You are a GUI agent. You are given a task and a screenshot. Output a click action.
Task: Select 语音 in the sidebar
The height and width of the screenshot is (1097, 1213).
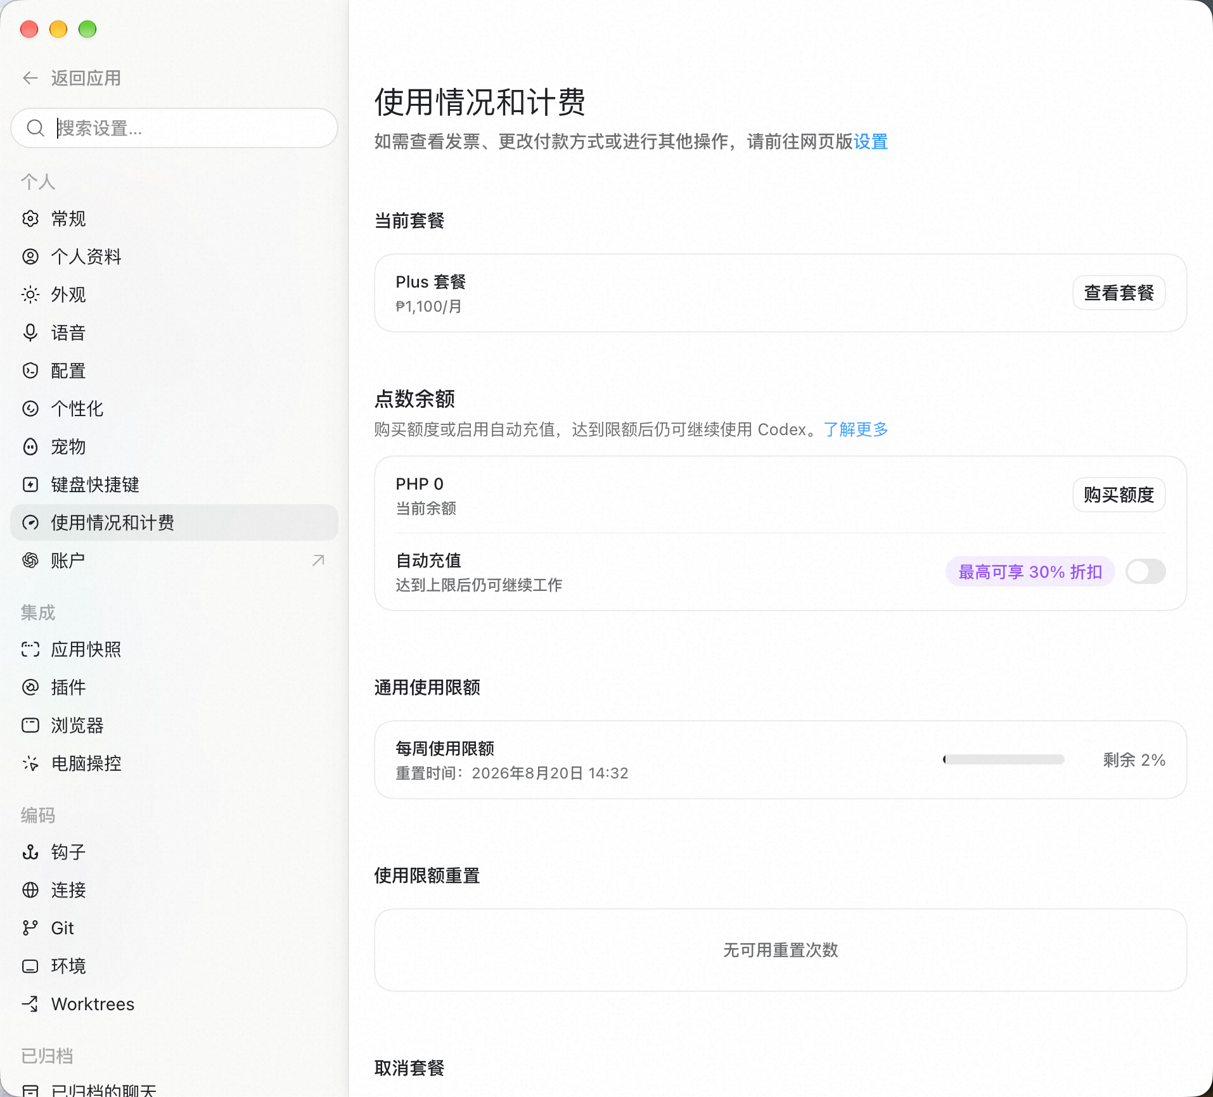click(x=174, y=333)
